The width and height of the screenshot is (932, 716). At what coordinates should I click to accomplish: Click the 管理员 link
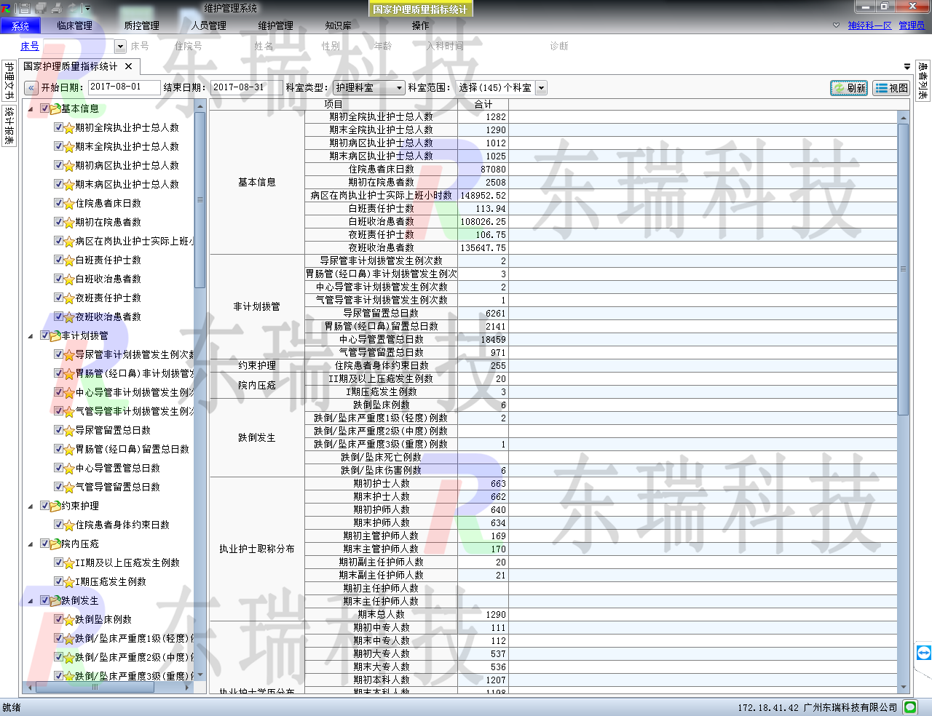click(x=912, y=25)
